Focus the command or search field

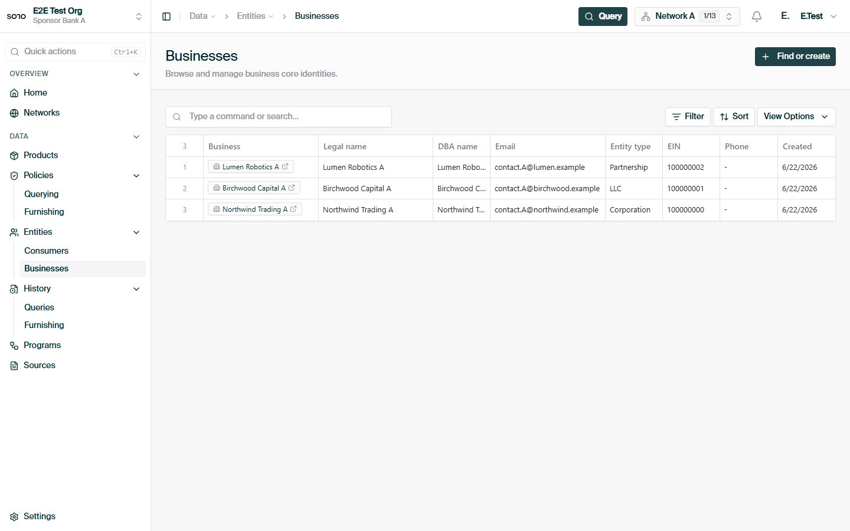(x=279, y=117)
